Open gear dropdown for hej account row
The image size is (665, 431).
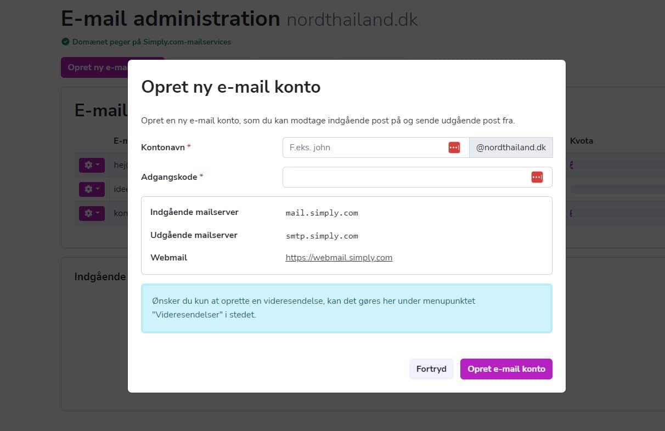click(92, 165)
